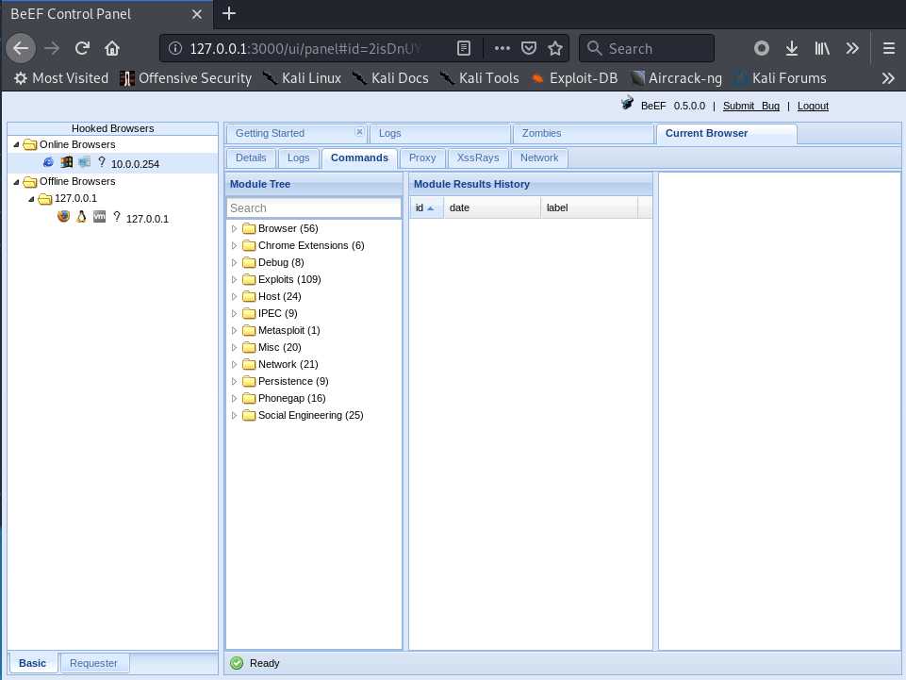Open a new browser tab
Viewport: 906px width, 680px height.
point(229,13)
